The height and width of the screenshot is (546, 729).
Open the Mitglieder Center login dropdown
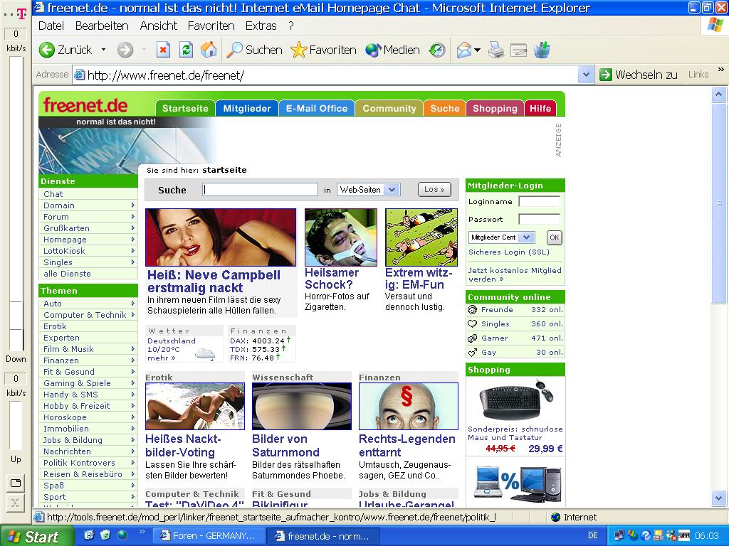[526, 237]
